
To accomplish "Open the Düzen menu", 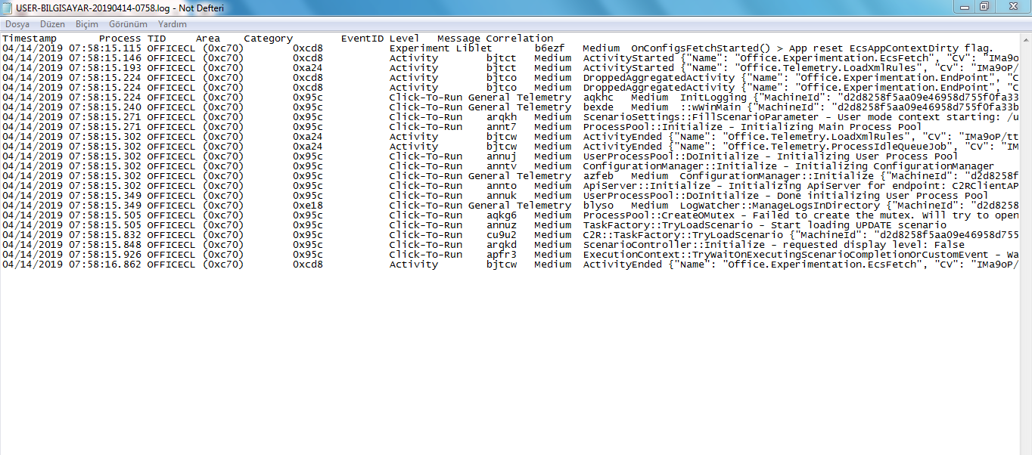I will coord(53,24).
